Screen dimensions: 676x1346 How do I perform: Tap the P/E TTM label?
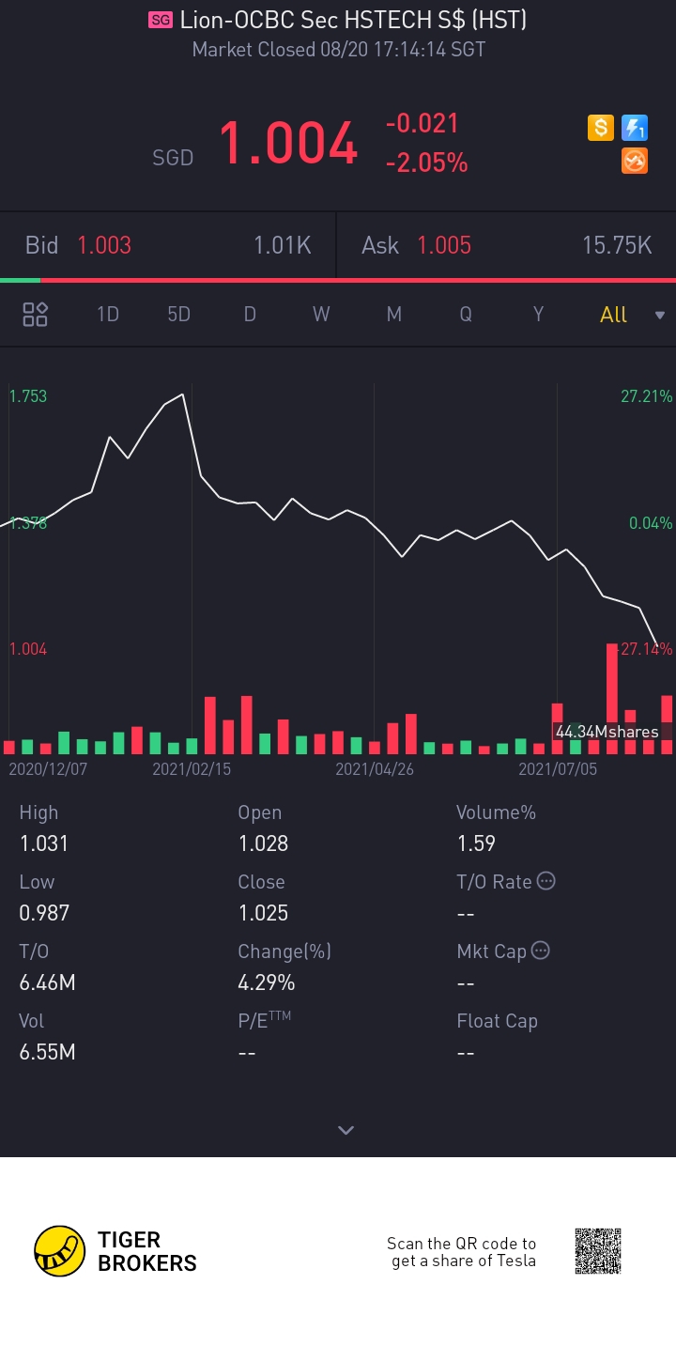[x=265, y=1019]
